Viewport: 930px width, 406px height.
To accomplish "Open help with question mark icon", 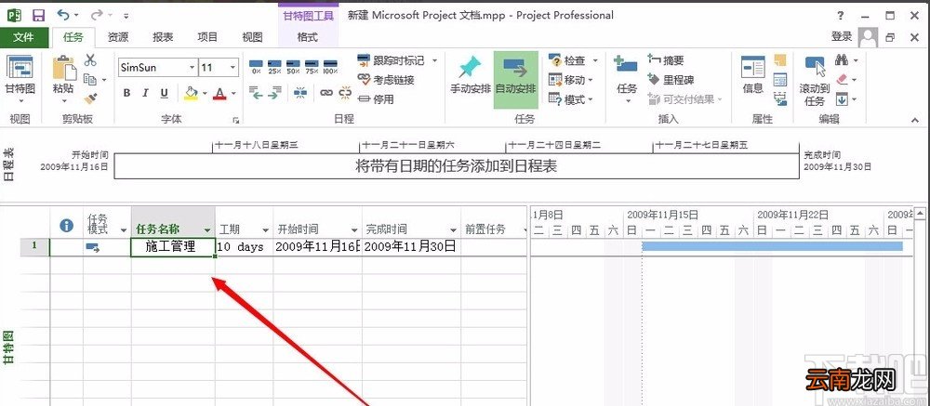I will (x=841, y=16).
